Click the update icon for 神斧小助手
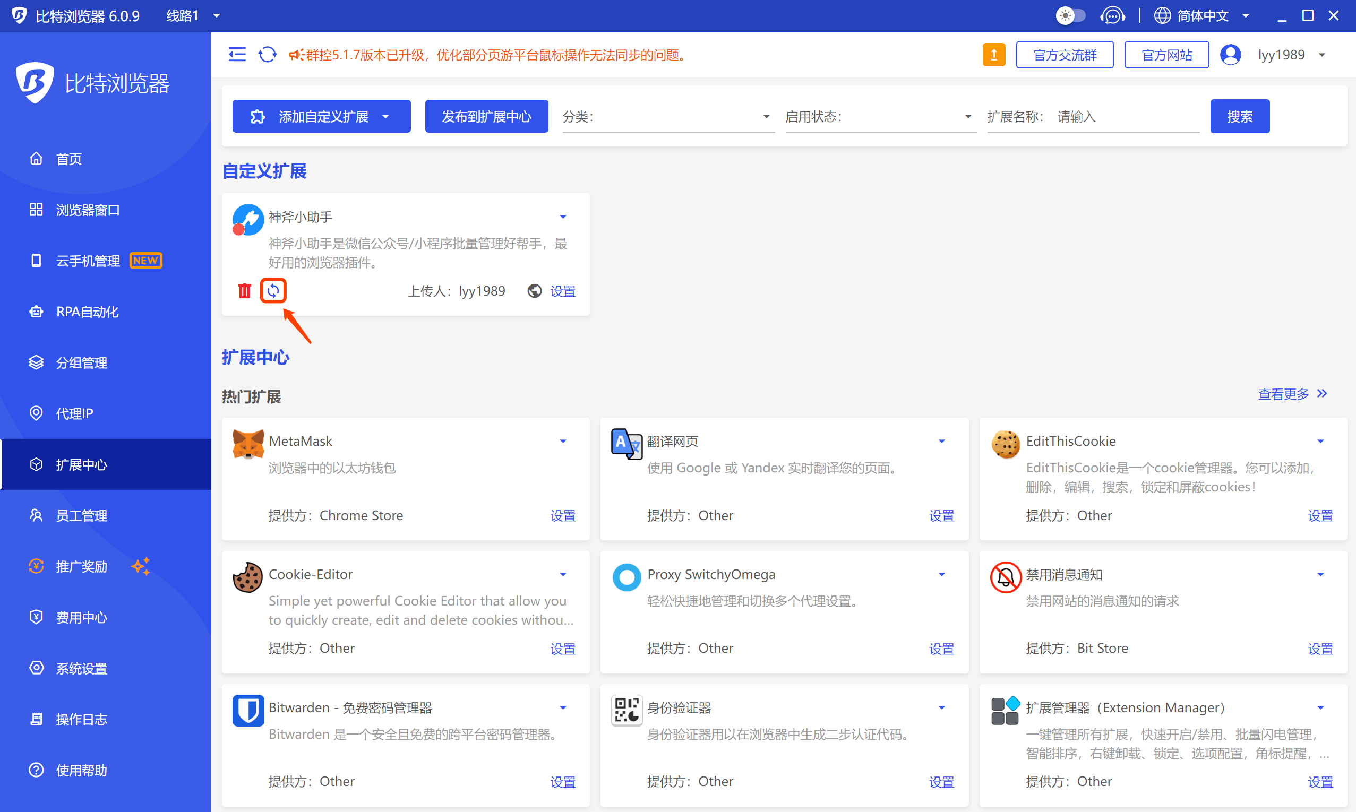This screenshot has width=1356, height=812. [273, 290]
